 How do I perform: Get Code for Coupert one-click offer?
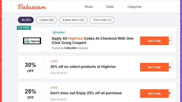(x=154, y=41)
